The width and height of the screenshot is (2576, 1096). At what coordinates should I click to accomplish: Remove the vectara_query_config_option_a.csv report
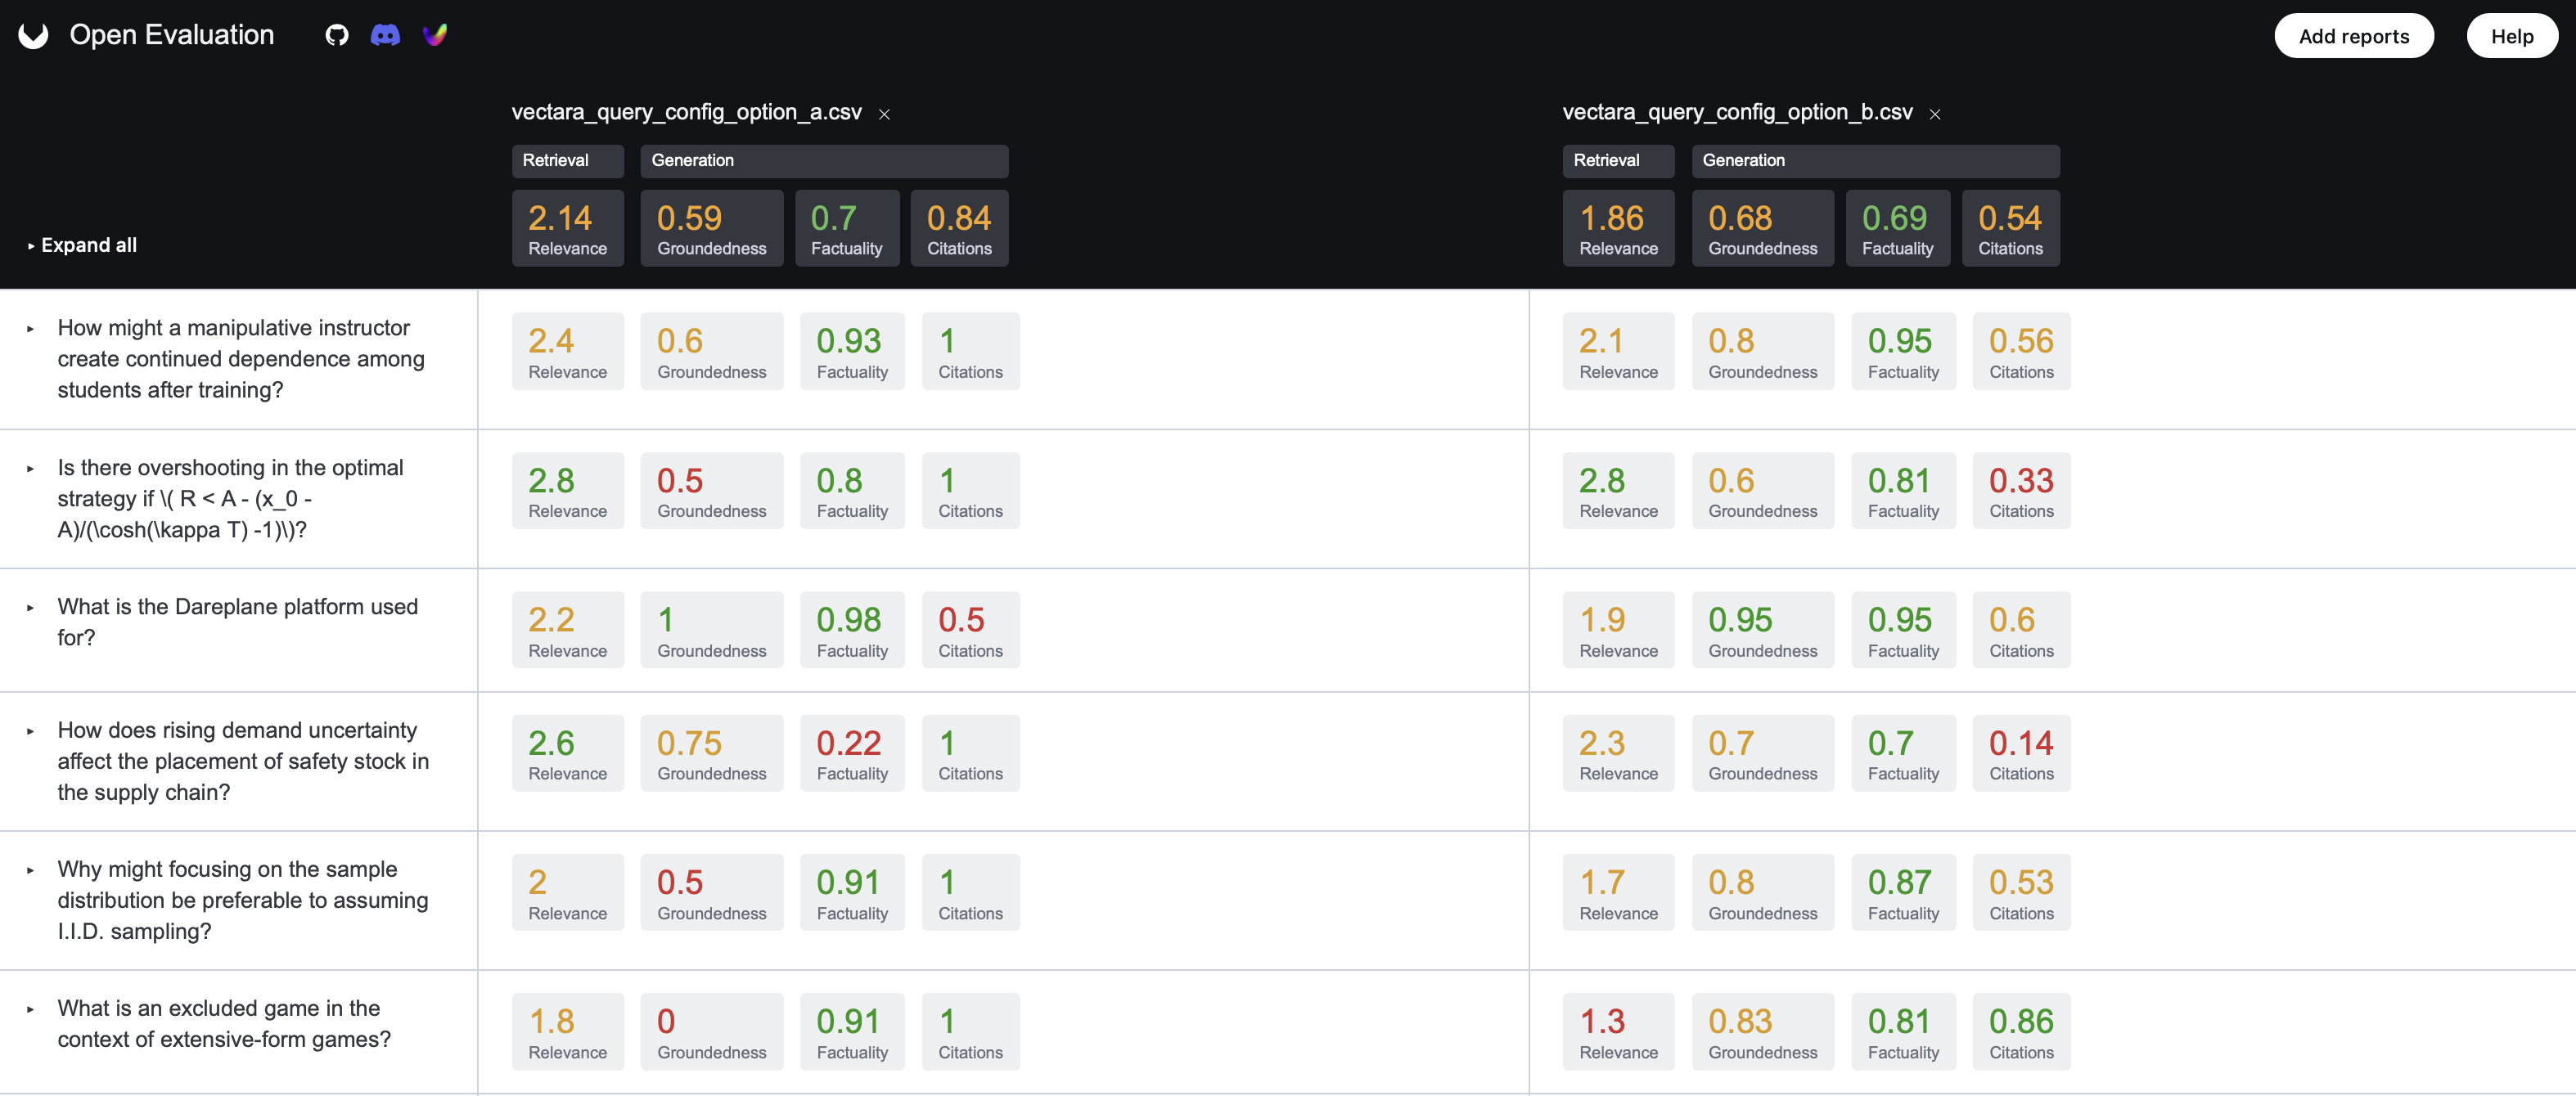[x=884, y=114]
